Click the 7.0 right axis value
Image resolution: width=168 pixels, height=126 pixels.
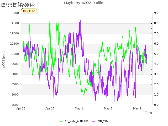click(x=156, y=33)
